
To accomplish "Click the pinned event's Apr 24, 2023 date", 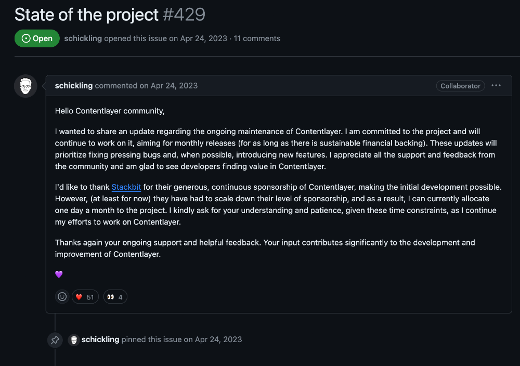I will pos(218,339).
